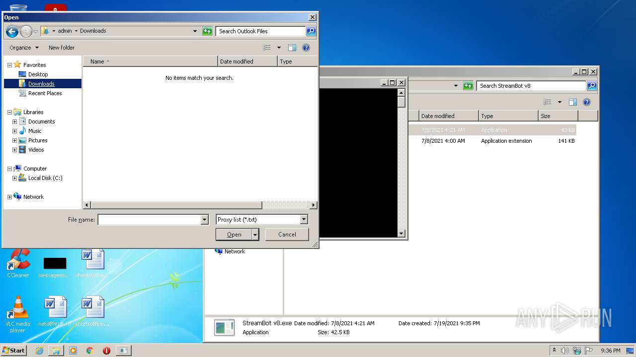Click the horizontal scrollbar thumb in the file list
This screenshot has height=357, width=636.
point(176,205)
